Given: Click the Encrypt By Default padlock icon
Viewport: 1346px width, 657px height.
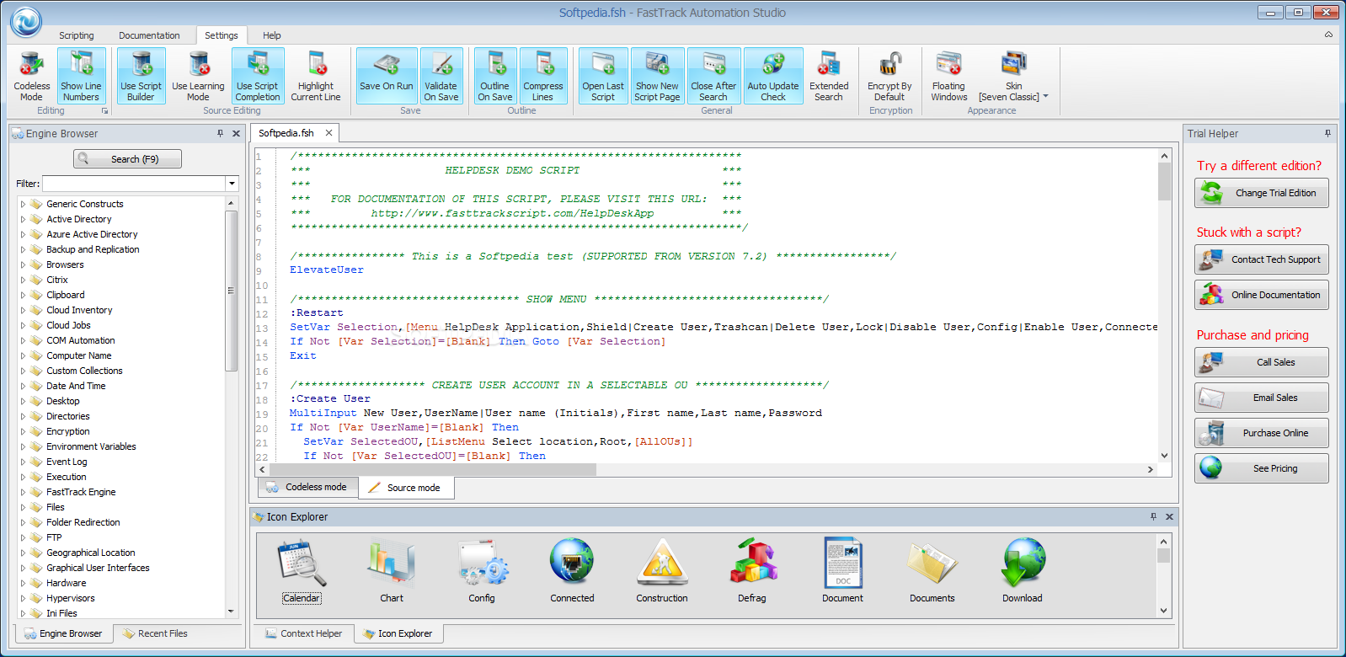Looking at the screenshot, I should pyautogui.click(x=889, y=64).
